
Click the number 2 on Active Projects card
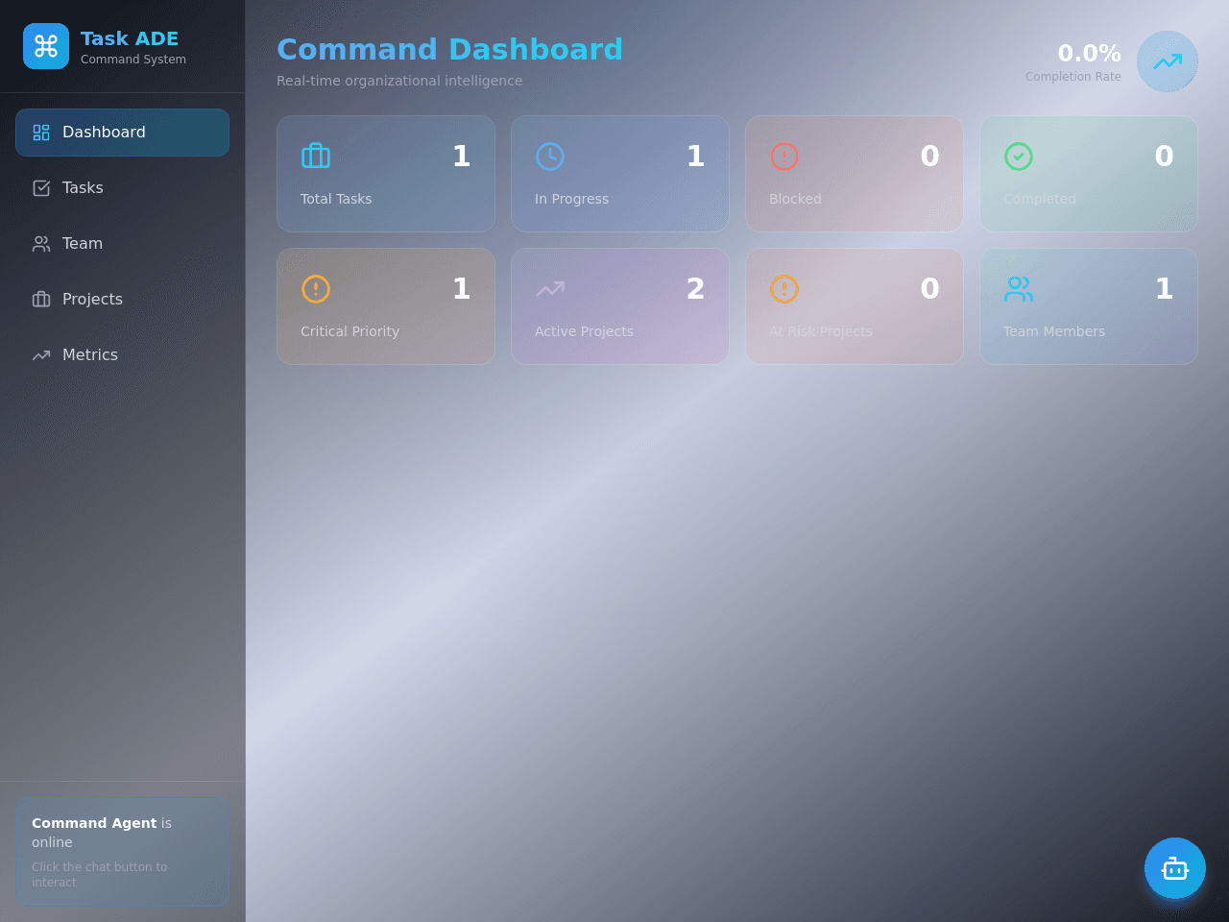(x=695, y=288)
